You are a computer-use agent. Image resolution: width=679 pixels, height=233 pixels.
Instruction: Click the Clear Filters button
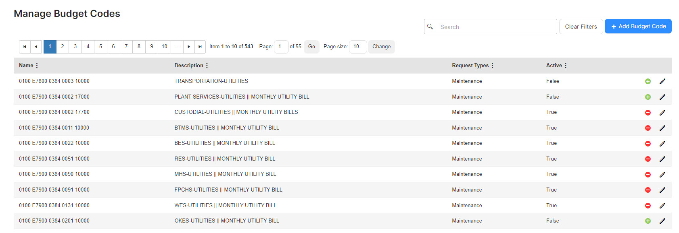coord(581,27)
